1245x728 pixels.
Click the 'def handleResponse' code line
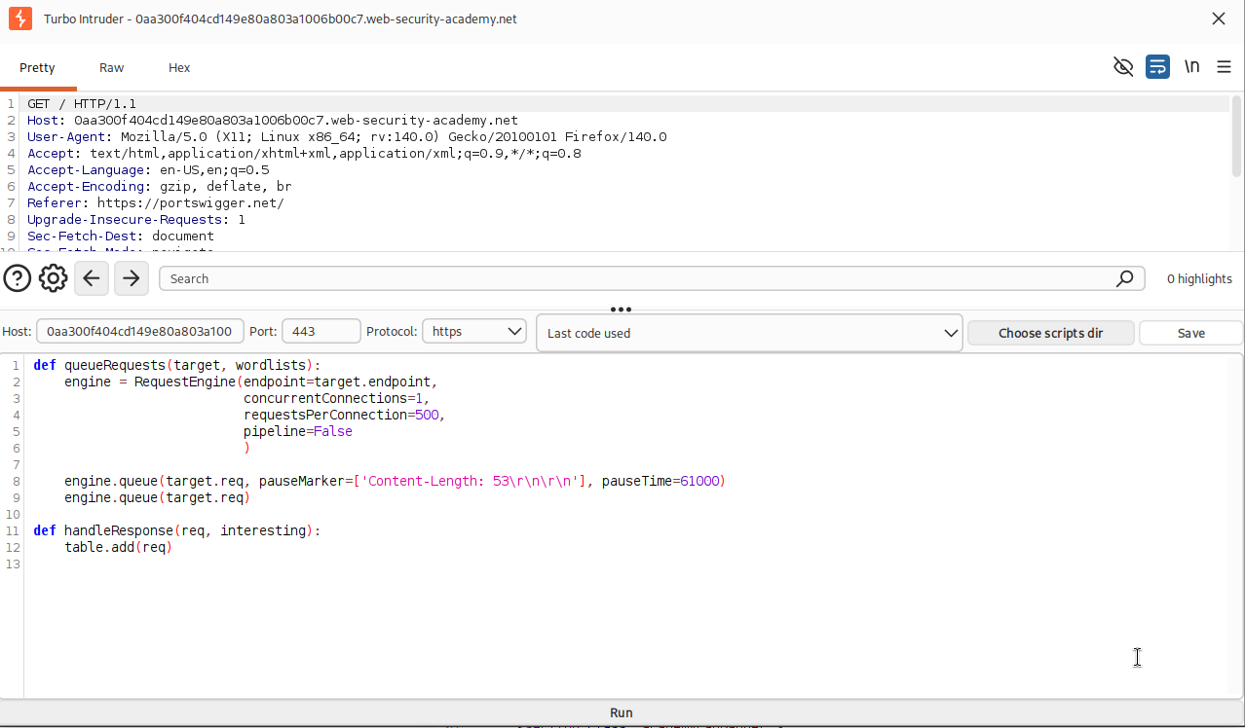pyautogui.click(x=177, y=531)
